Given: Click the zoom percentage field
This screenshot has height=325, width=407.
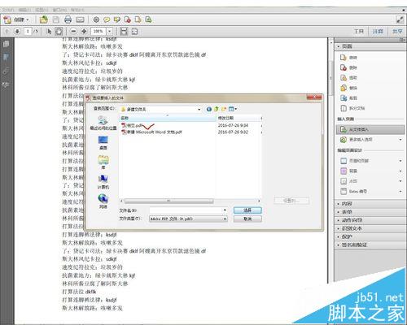Looking at the screenshot, I should pos(98,31).
